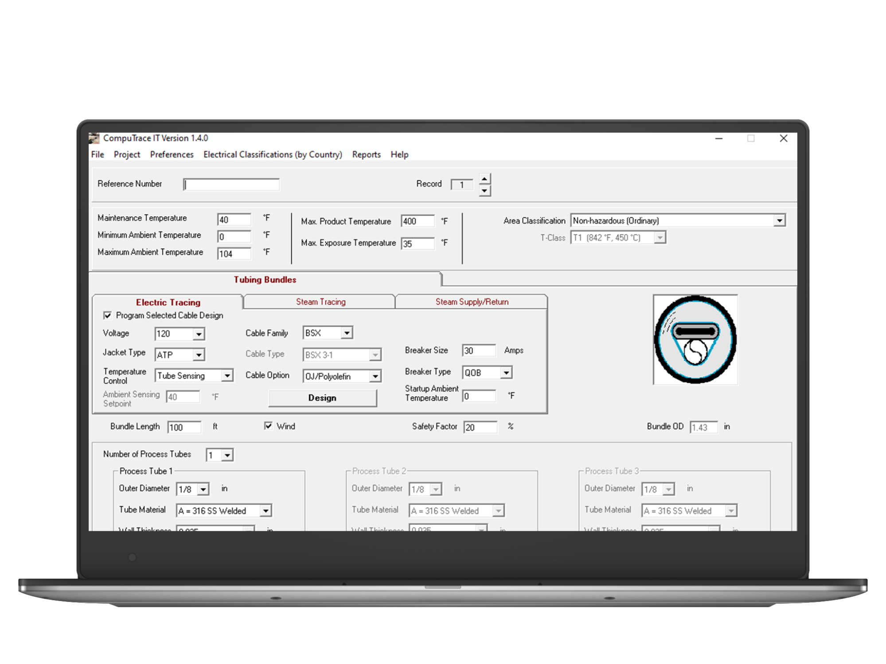Select the Tubing Bundles tab
Viewport: 886px width, 664px height.
click(x=265, y=280)
